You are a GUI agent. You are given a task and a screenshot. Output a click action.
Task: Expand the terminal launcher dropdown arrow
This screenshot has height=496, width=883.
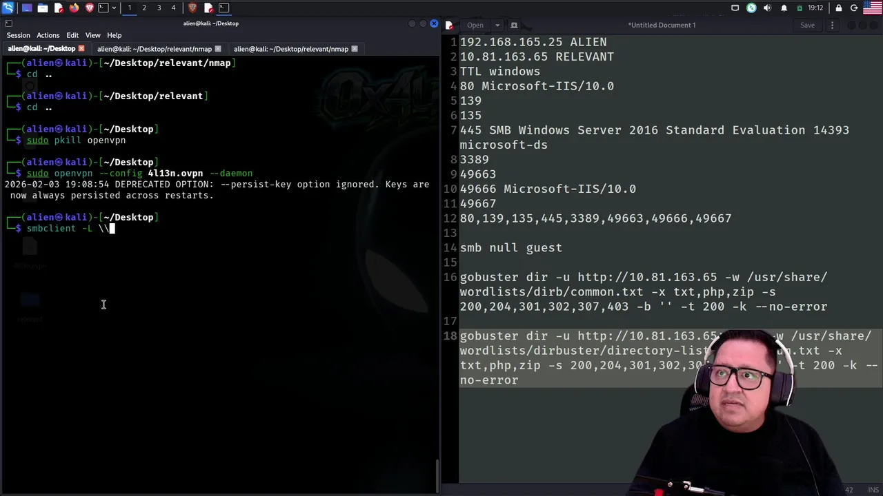pyautogui.click(x=114, y=8)
